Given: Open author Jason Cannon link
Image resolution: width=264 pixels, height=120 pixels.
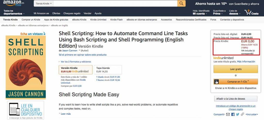Looking at the screenshot, I should [70, 51].
